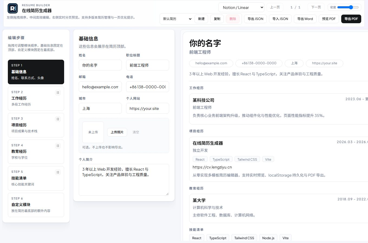368x243 pixels.
Task: Click the 1 / 1 page indicator
Action: pos(295,7)
